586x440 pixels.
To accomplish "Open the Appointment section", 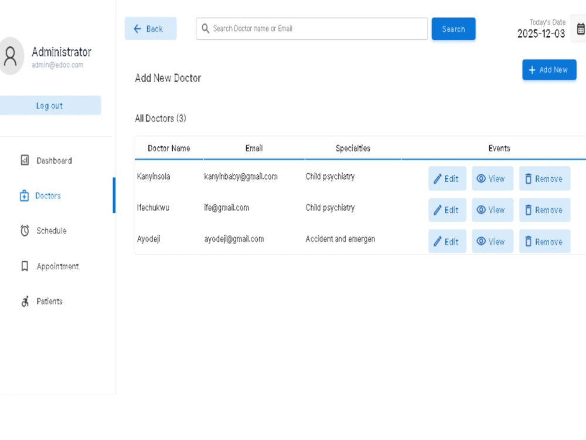I will (x=56, y=266).
